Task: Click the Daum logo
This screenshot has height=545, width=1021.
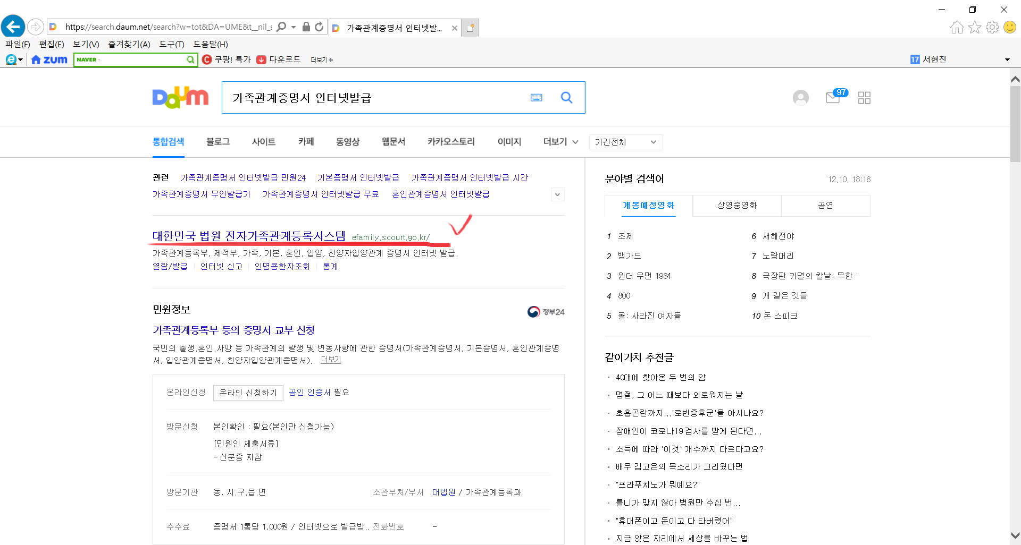Action: click(181, 98)
